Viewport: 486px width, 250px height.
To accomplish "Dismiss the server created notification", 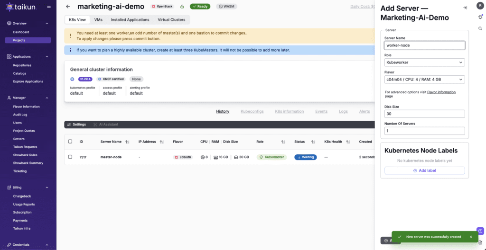I will [470, 236].
